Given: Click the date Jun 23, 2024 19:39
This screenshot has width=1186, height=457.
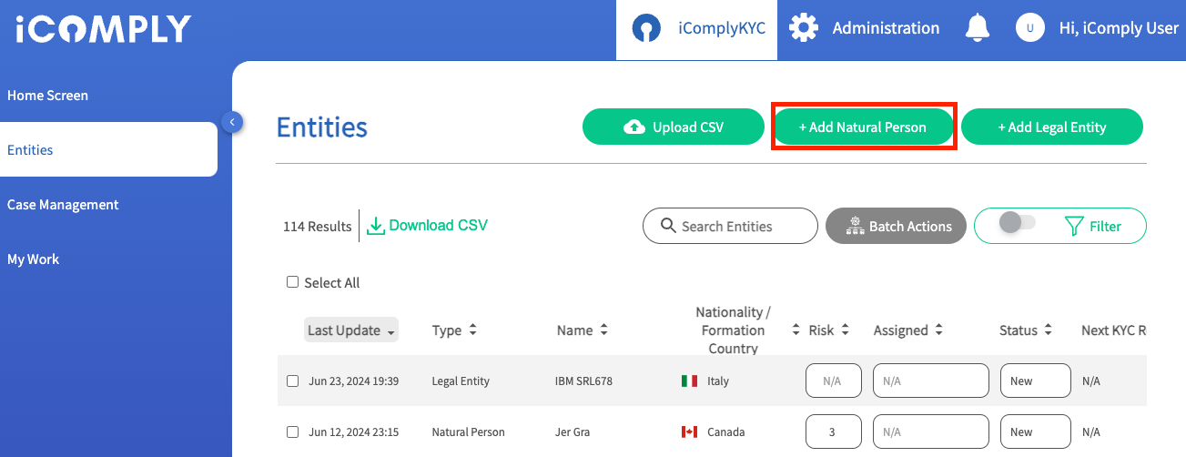Looking at the screenshot, I should point(354,381).
